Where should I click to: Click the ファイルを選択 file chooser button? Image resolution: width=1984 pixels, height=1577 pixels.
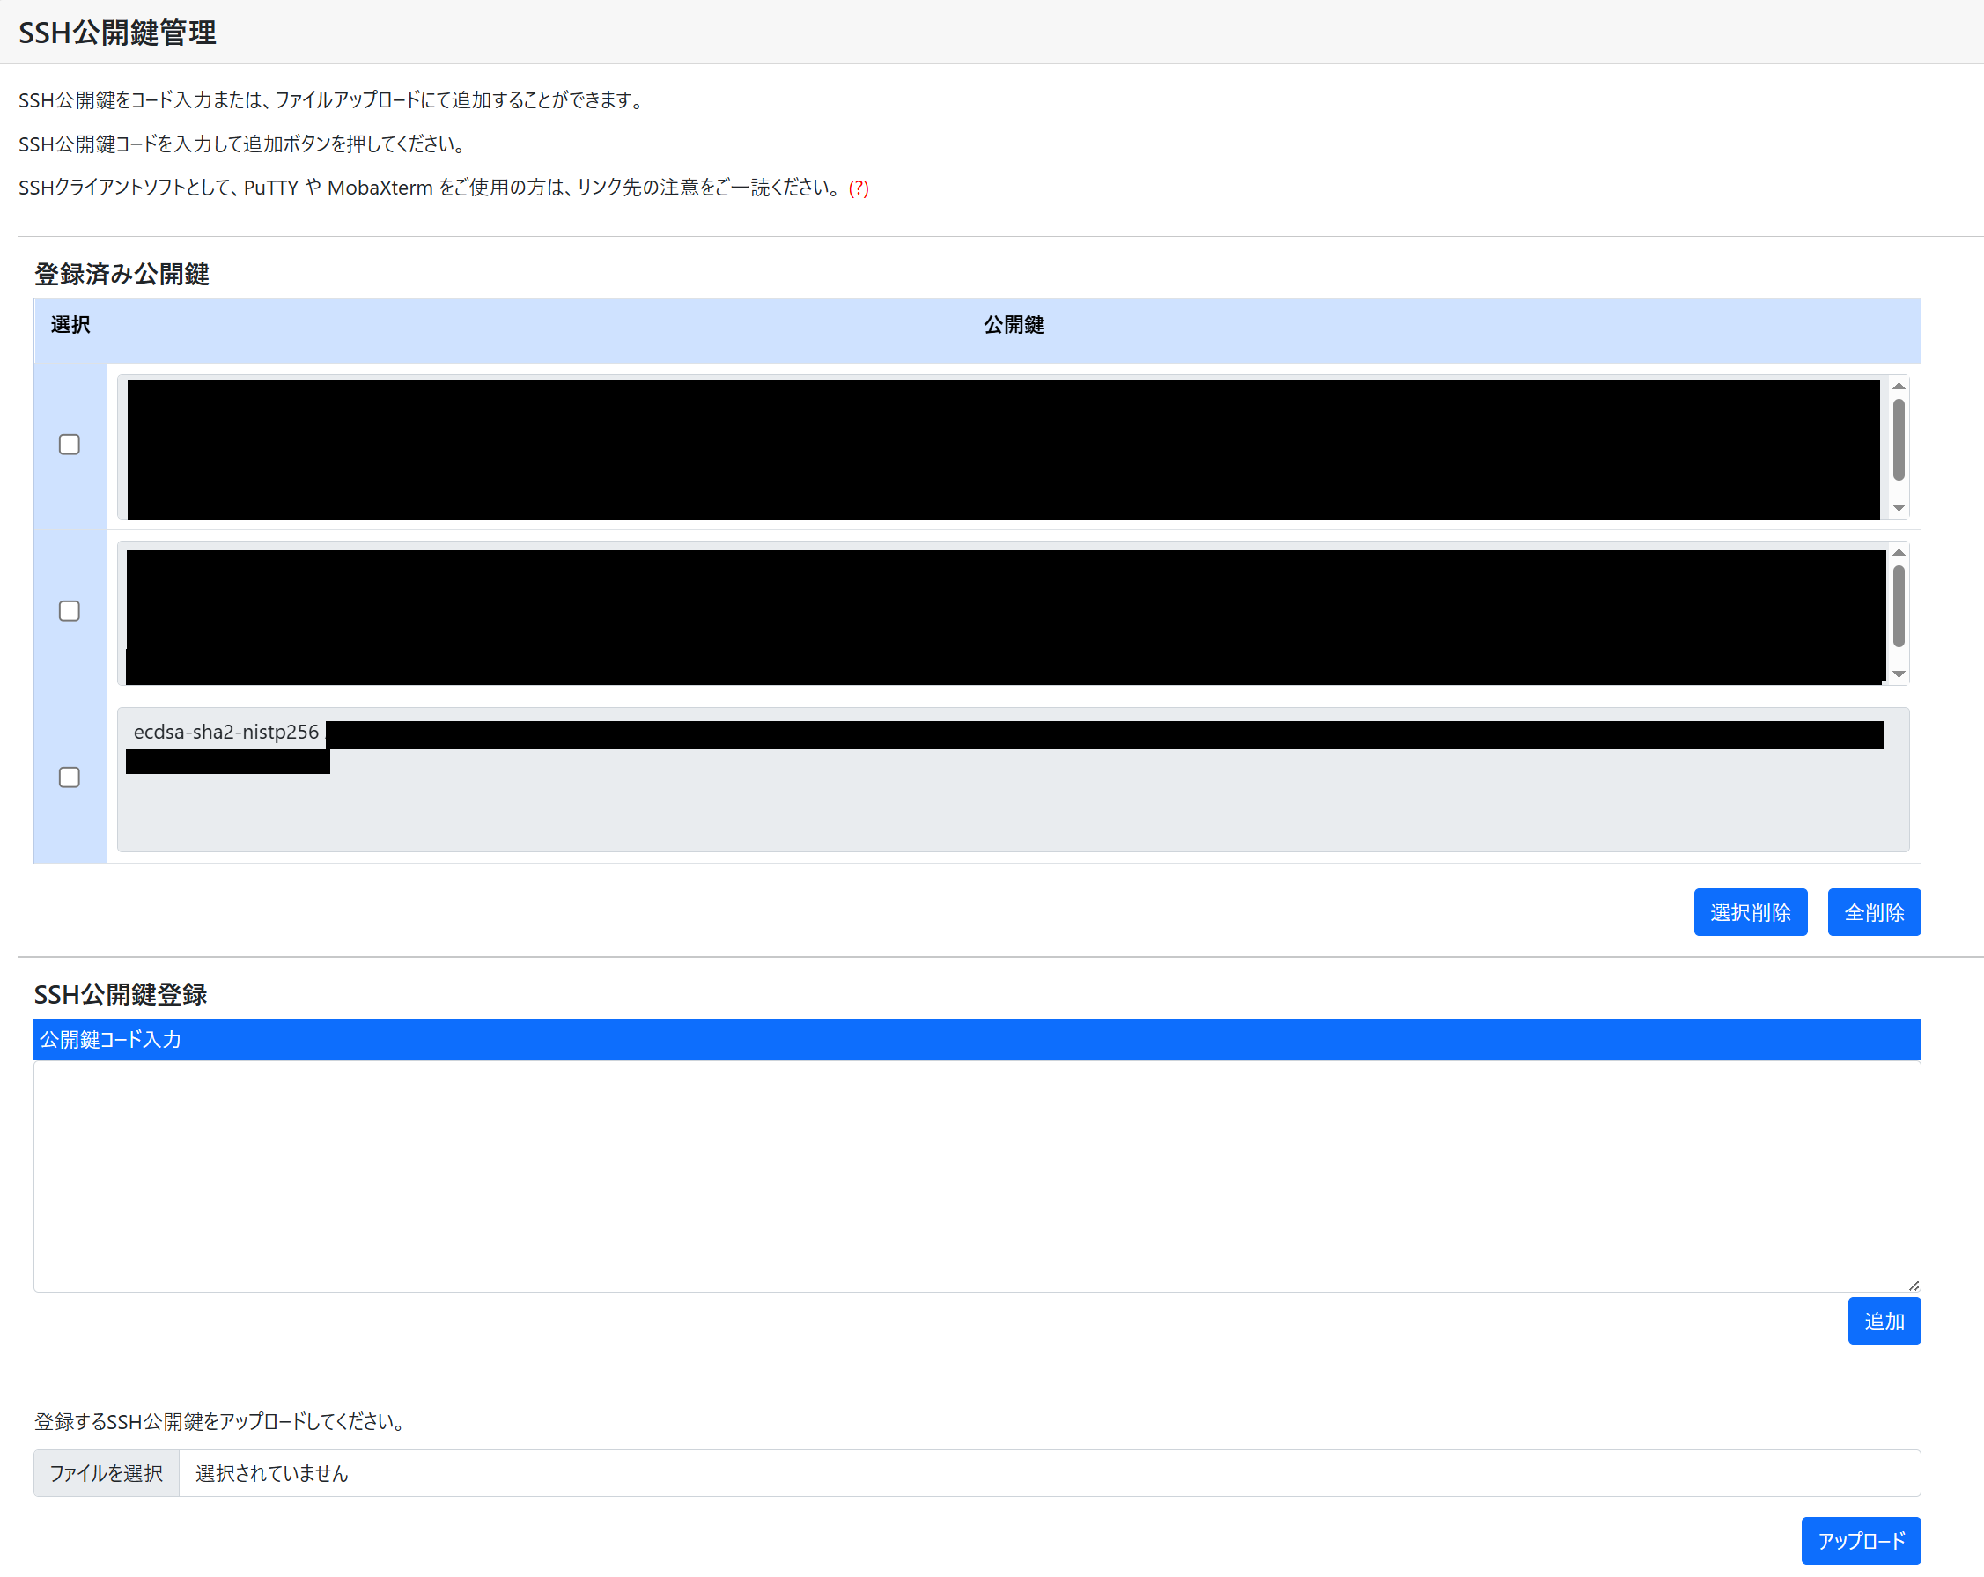pos(106,1473)
